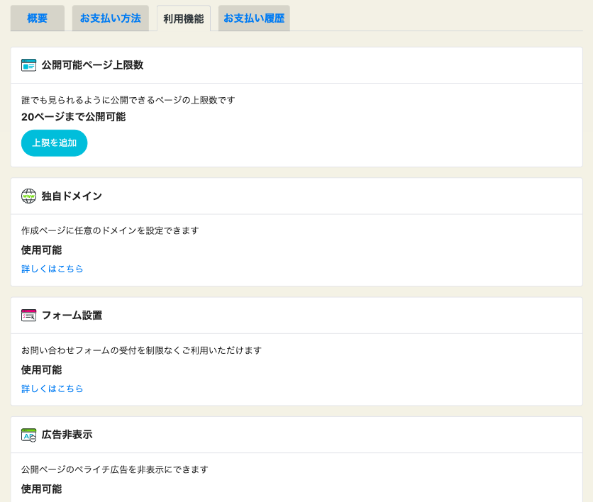Click description お問い合わせフォームの受付を制限なくご利用いただけます
Screen dimensions: 593x502
pos(141,350)
